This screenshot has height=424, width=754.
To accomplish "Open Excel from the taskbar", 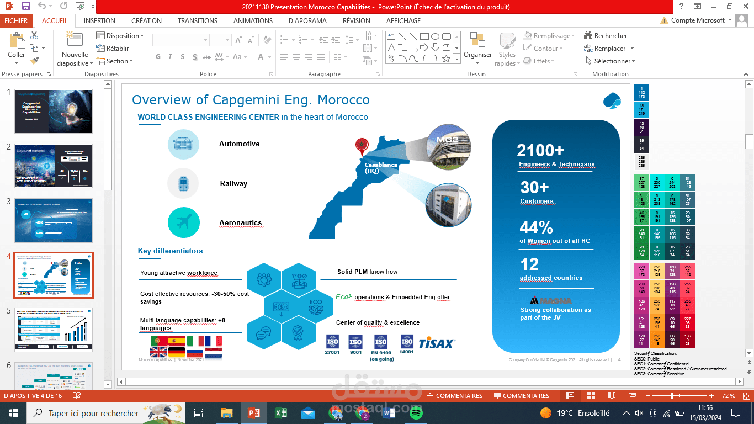I will [280, 413].
